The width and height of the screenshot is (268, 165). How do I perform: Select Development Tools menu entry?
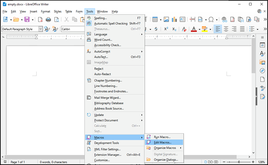pyautogui.click(x=115, y=143)
